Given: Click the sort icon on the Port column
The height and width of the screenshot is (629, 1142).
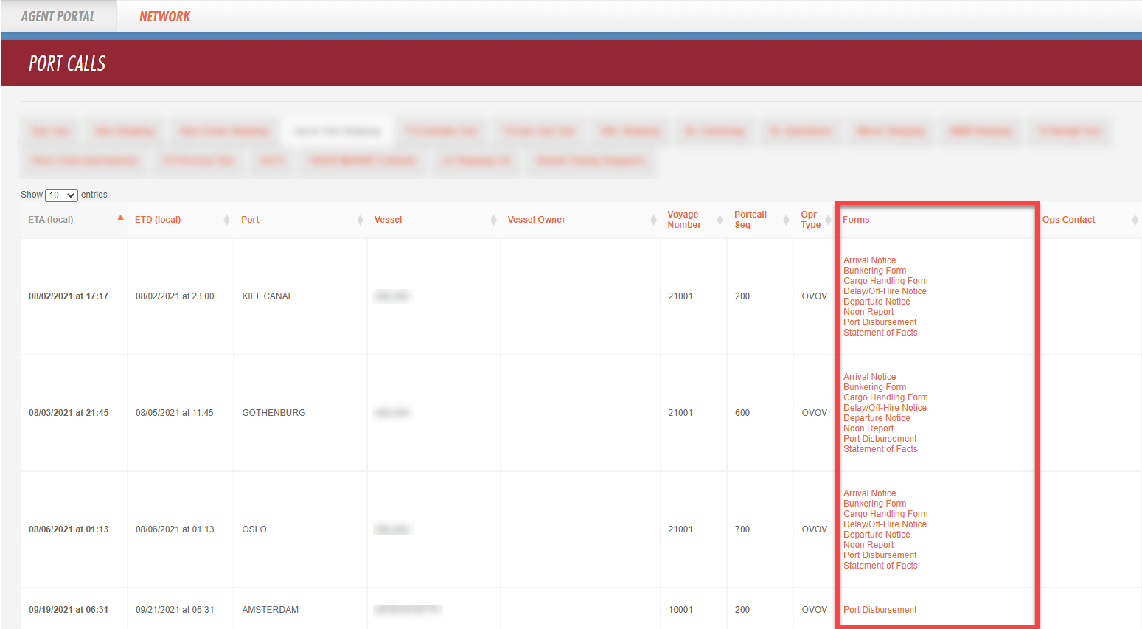Looking at the screenshot, I should pyautogui.click(x=360, y=219).
